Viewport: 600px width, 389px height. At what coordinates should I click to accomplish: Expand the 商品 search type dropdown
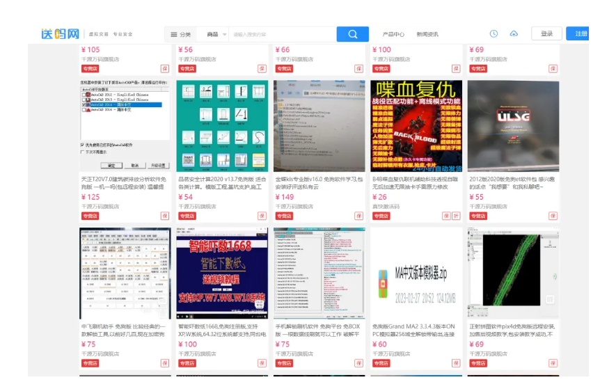[216, 34]
